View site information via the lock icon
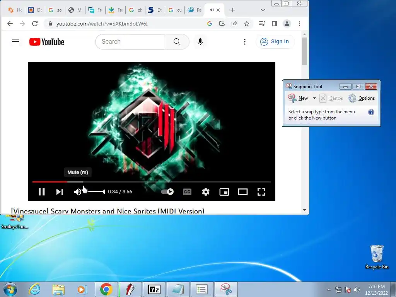The height and width of the screenshot is (297, 396). point(50,24)
